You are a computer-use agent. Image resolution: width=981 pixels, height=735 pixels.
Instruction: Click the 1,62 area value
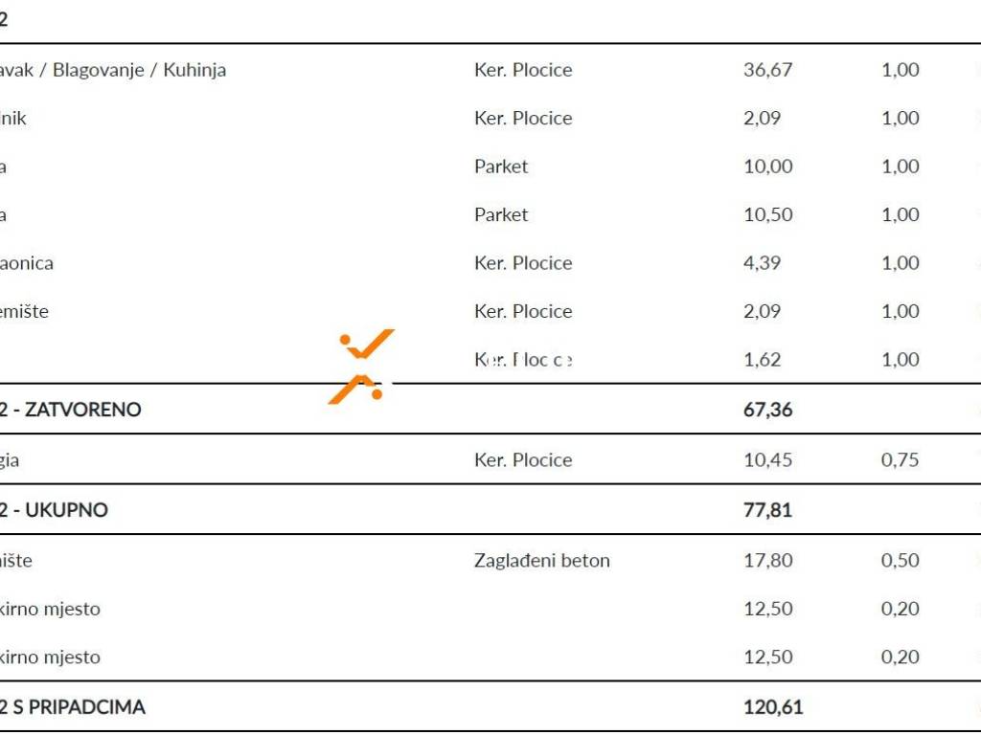coord(762,360)
